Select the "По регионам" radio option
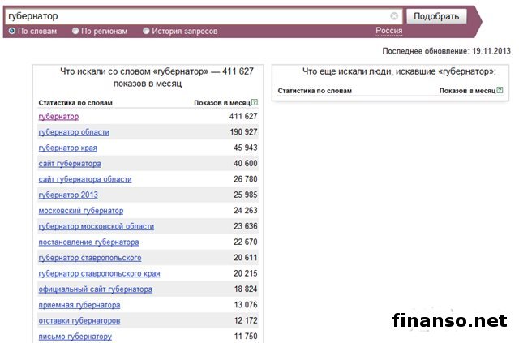Image resolution: width=519 pixels, height=343 pixels. [x=75, y=31]
